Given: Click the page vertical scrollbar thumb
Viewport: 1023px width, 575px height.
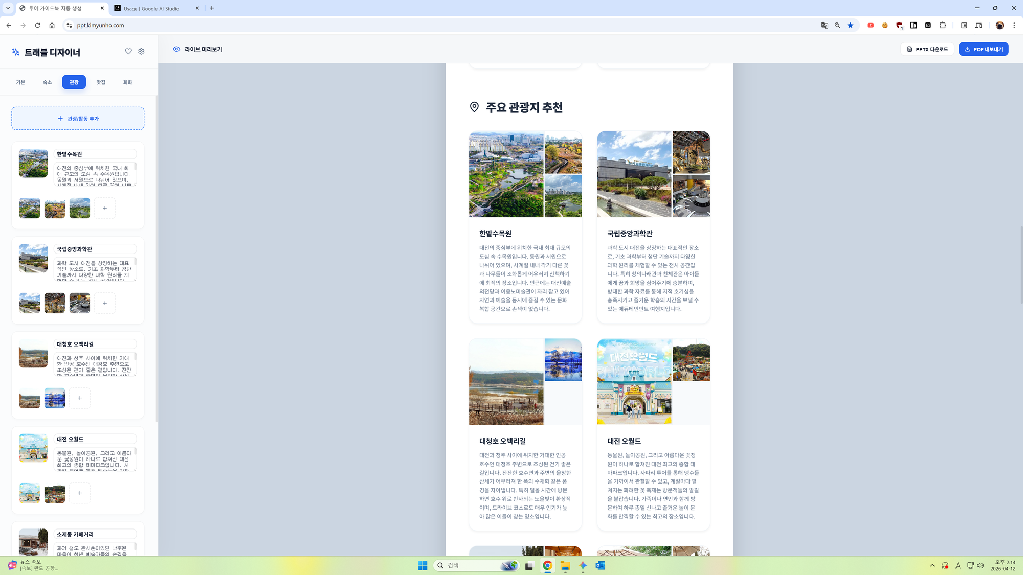Looking at the screenshot, I should click(1021, 265).
